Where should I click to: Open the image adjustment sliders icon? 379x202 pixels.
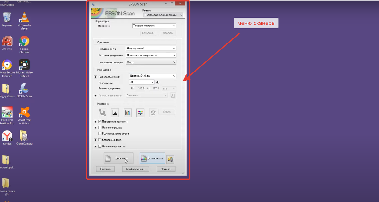(140, 112)
